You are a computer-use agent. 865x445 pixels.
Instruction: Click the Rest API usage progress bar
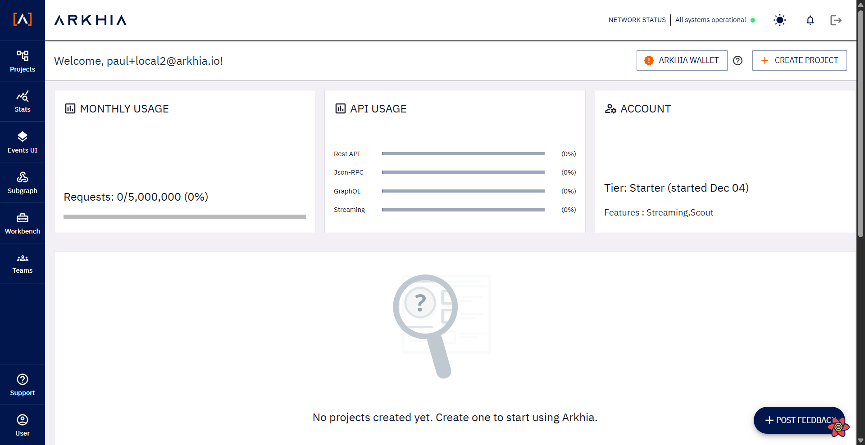[463, 153]
